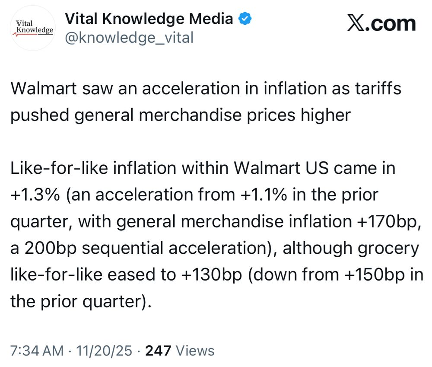Click the word "grocery" in the post

388,249
